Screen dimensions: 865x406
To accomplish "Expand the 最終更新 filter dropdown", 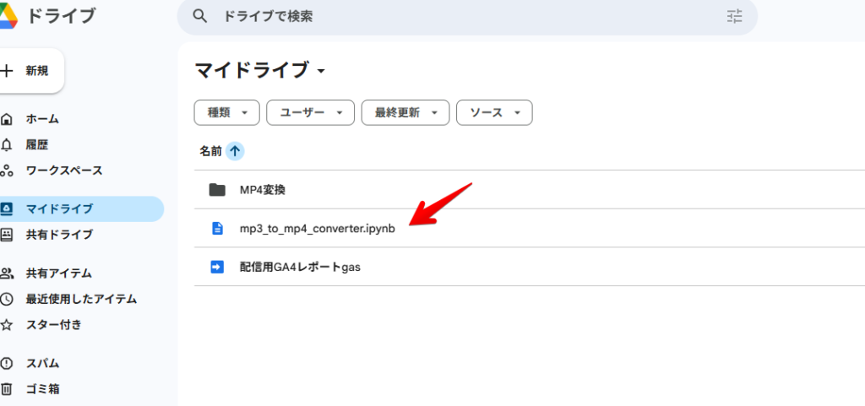I will (405, 113).
